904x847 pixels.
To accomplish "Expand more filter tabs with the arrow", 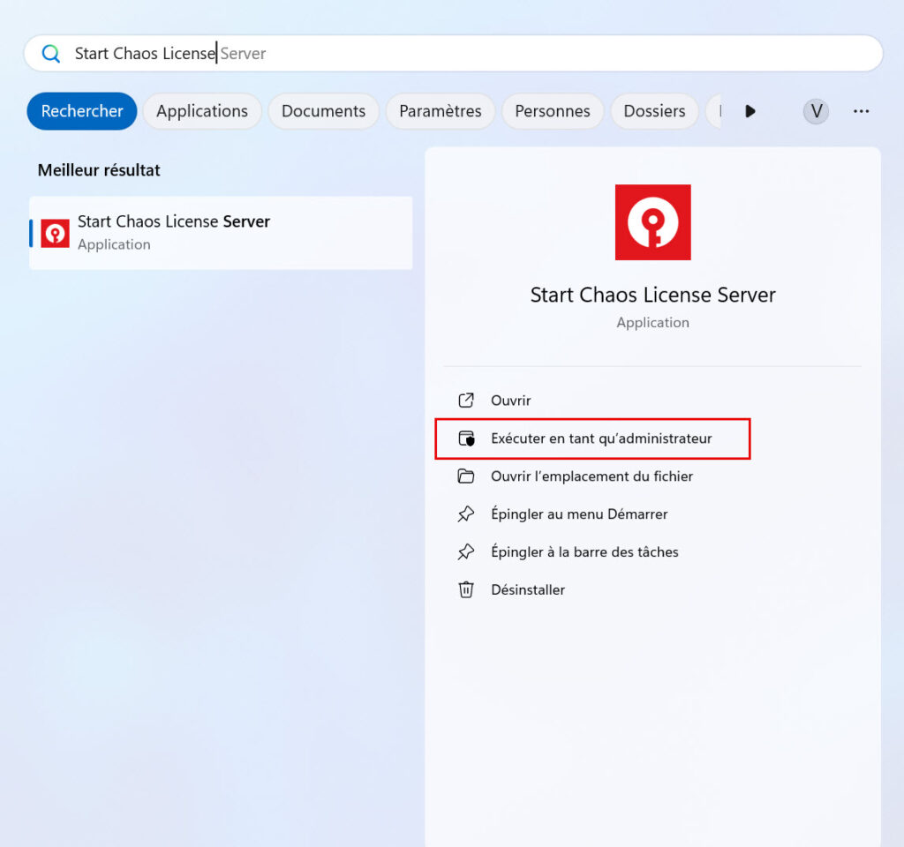I will (x=750, y=111).
